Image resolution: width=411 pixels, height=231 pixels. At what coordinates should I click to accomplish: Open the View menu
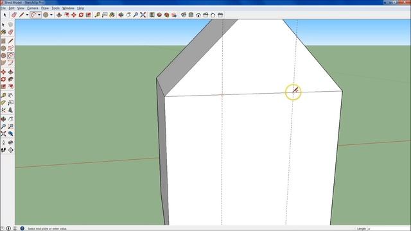pos(21,8)
